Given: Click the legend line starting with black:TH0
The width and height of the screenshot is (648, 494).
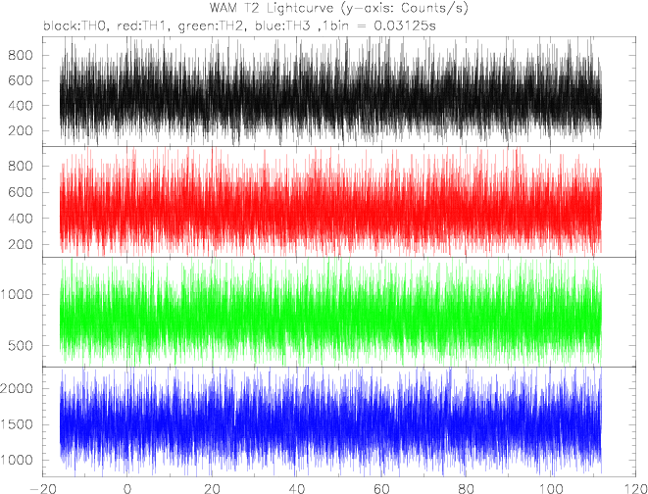Looking at the screenshot, I should 240,25.
